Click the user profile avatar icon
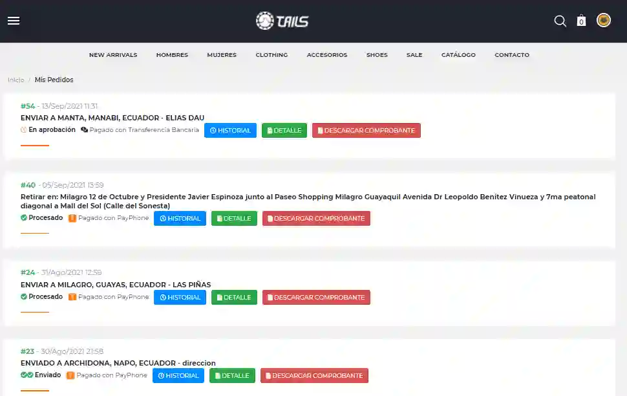This screenshot has height=396, width=627. pos(603,21)
